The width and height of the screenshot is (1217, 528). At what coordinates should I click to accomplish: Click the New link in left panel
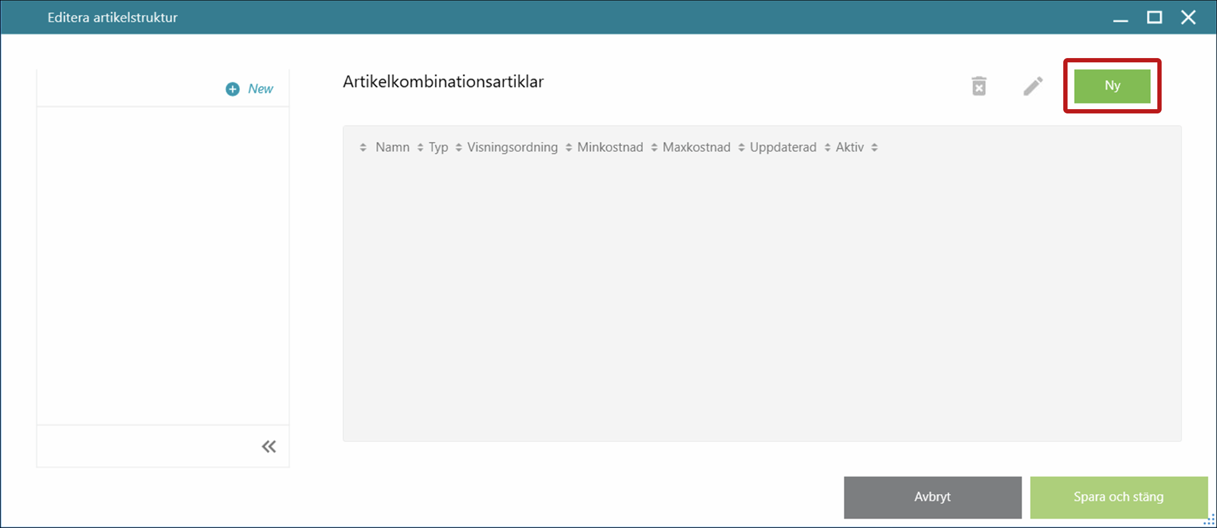[250, 89]
